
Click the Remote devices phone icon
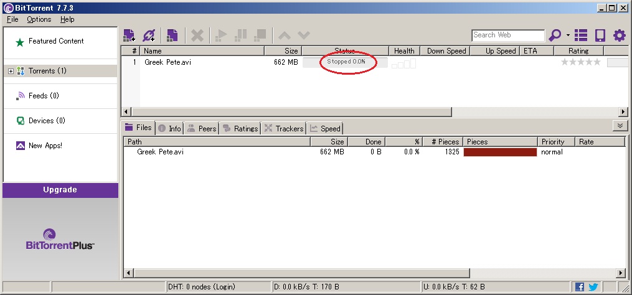click(600, 35)
